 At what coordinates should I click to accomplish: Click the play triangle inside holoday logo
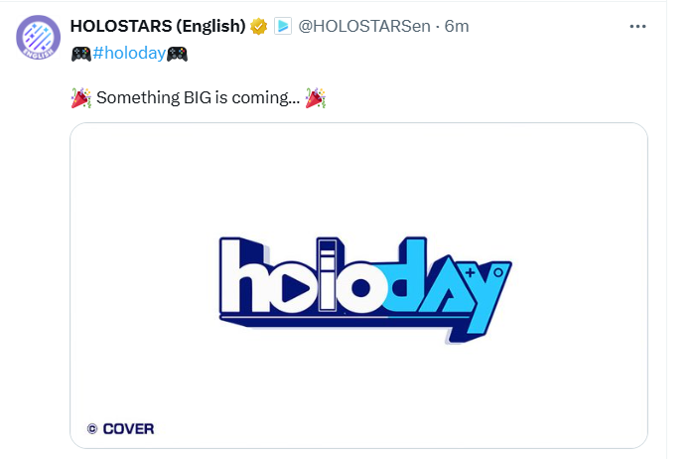[x=295, y=288]
